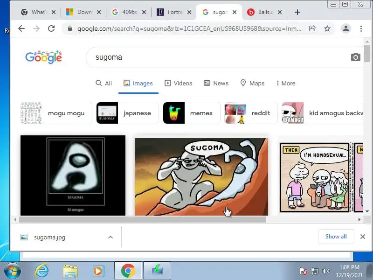The image size is (373, 280).
Task: Click vertical scrollbar up arrow
Action: [x=367, y=42]
